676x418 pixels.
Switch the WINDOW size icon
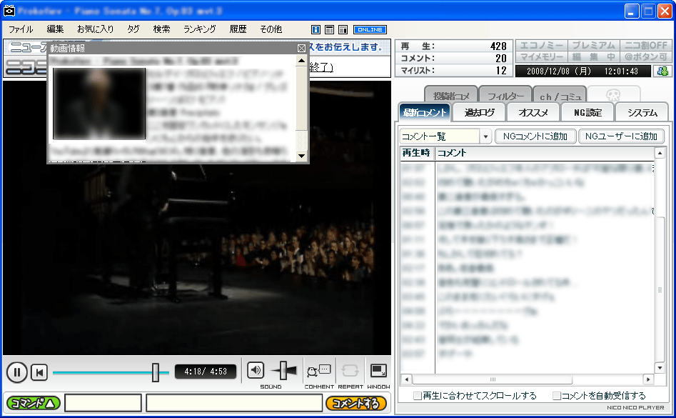coord(378,370)
